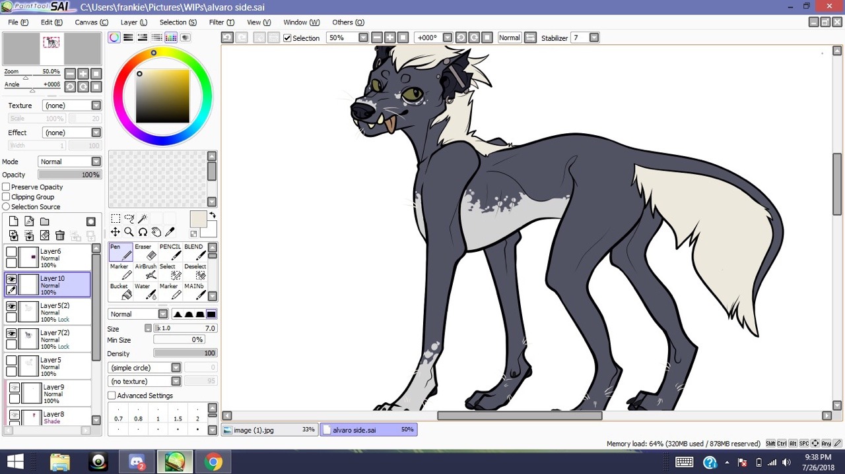Enable Preserve Opacity checkbox
The width and height of the screenshot is (845, 474).
(7, 187)
